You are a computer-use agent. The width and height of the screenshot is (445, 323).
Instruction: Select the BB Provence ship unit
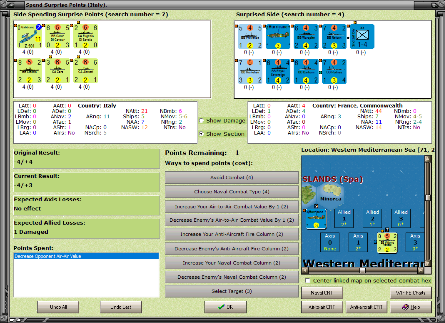coord(250,37)
